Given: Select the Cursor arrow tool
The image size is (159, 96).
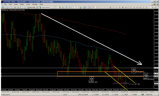Looking at the screenshot, I should click(94, 7).
